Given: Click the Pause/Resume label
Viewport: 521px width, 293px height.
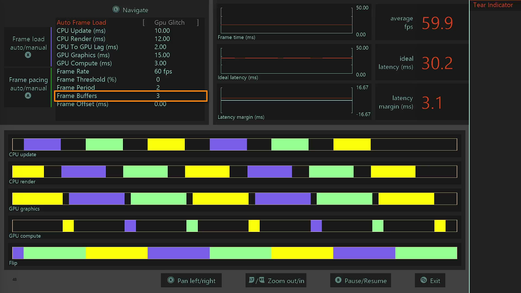Looking at the screenshot, I should click(366, 281).
